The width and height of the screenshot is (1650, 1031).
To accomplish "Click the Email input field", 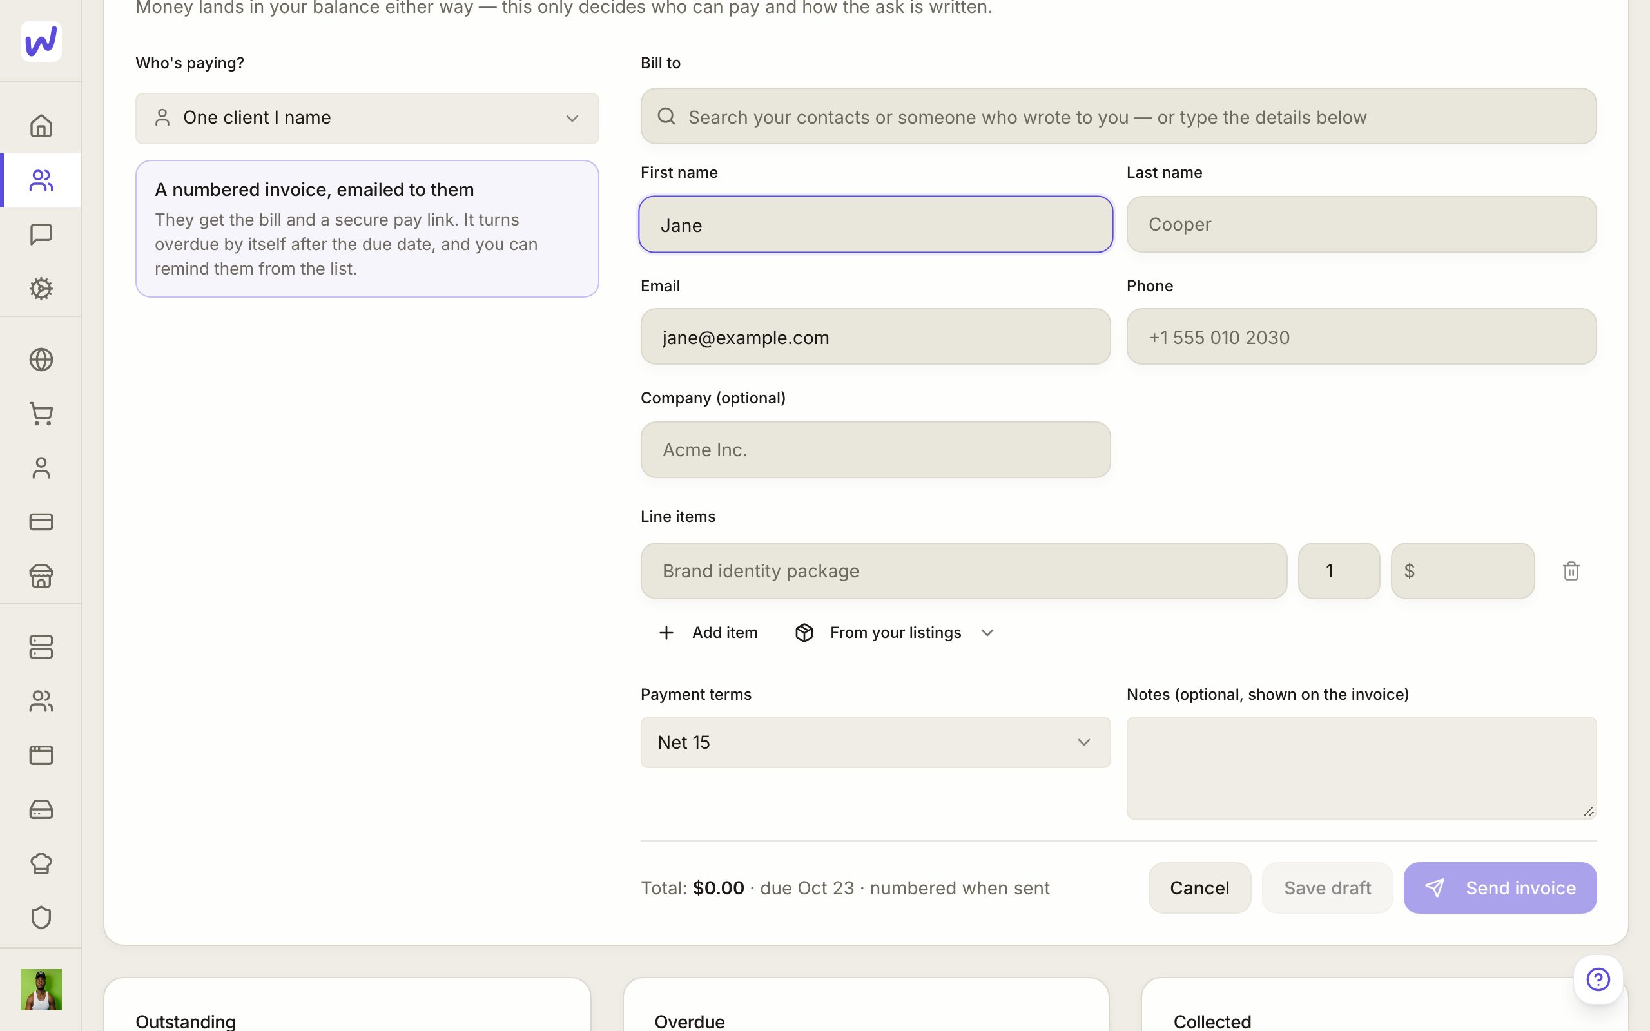I will pos(875,337).
